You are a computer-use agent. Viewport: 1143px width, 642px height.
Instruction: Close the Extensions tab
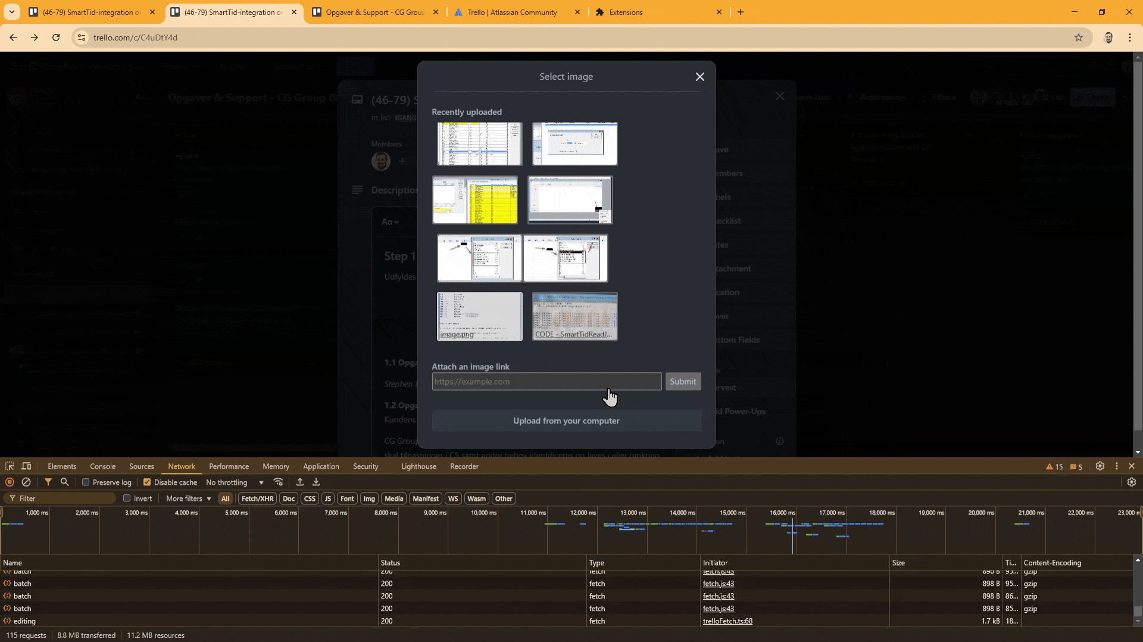click(719, 12)
